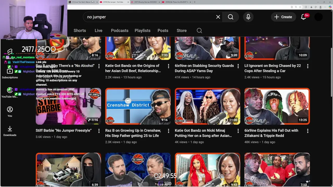Open options menu for Raz B Crenshaw video

tap(168, 131)
